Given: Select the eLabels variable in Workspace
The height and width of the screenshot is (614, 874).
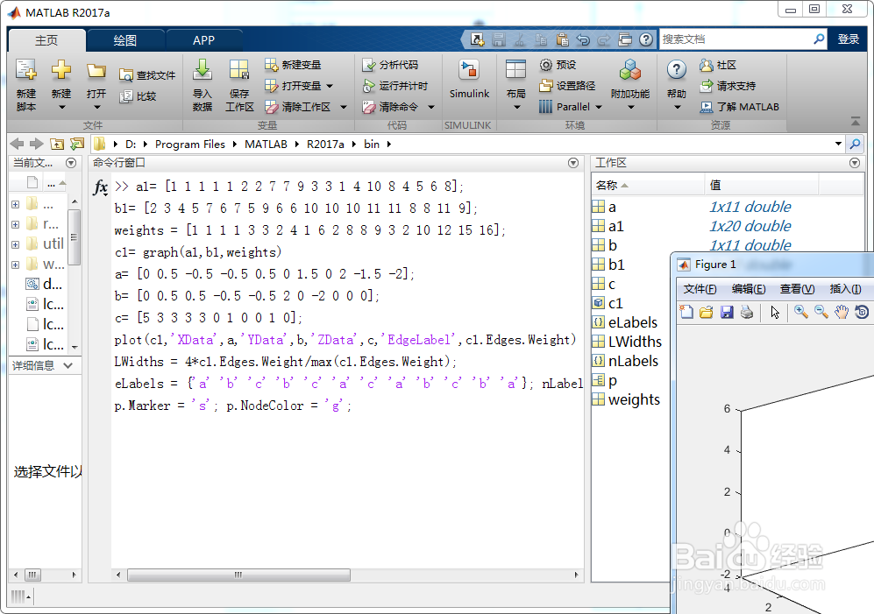Looking at the screenshot, I should 631,322.
